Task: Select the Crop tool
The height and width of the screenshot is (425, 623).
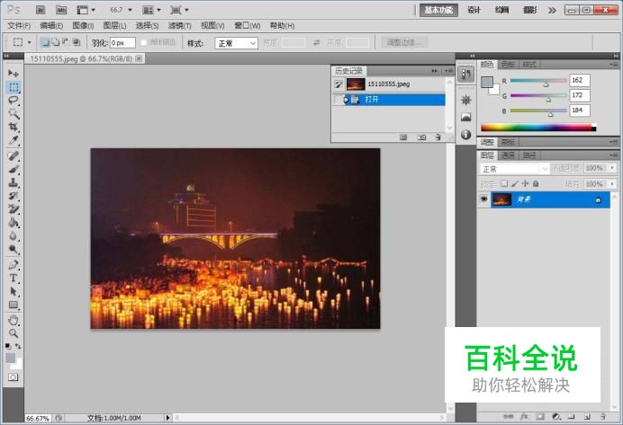Action: (x=14, y=127)
